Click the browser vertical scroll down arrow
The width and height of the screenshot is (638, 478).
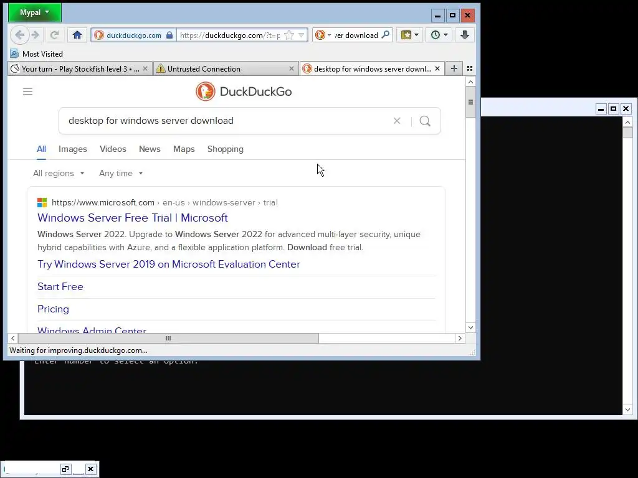(471, 327)
